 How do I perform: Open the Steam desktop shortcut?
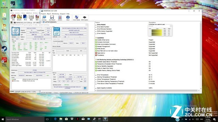pos(4,50)
